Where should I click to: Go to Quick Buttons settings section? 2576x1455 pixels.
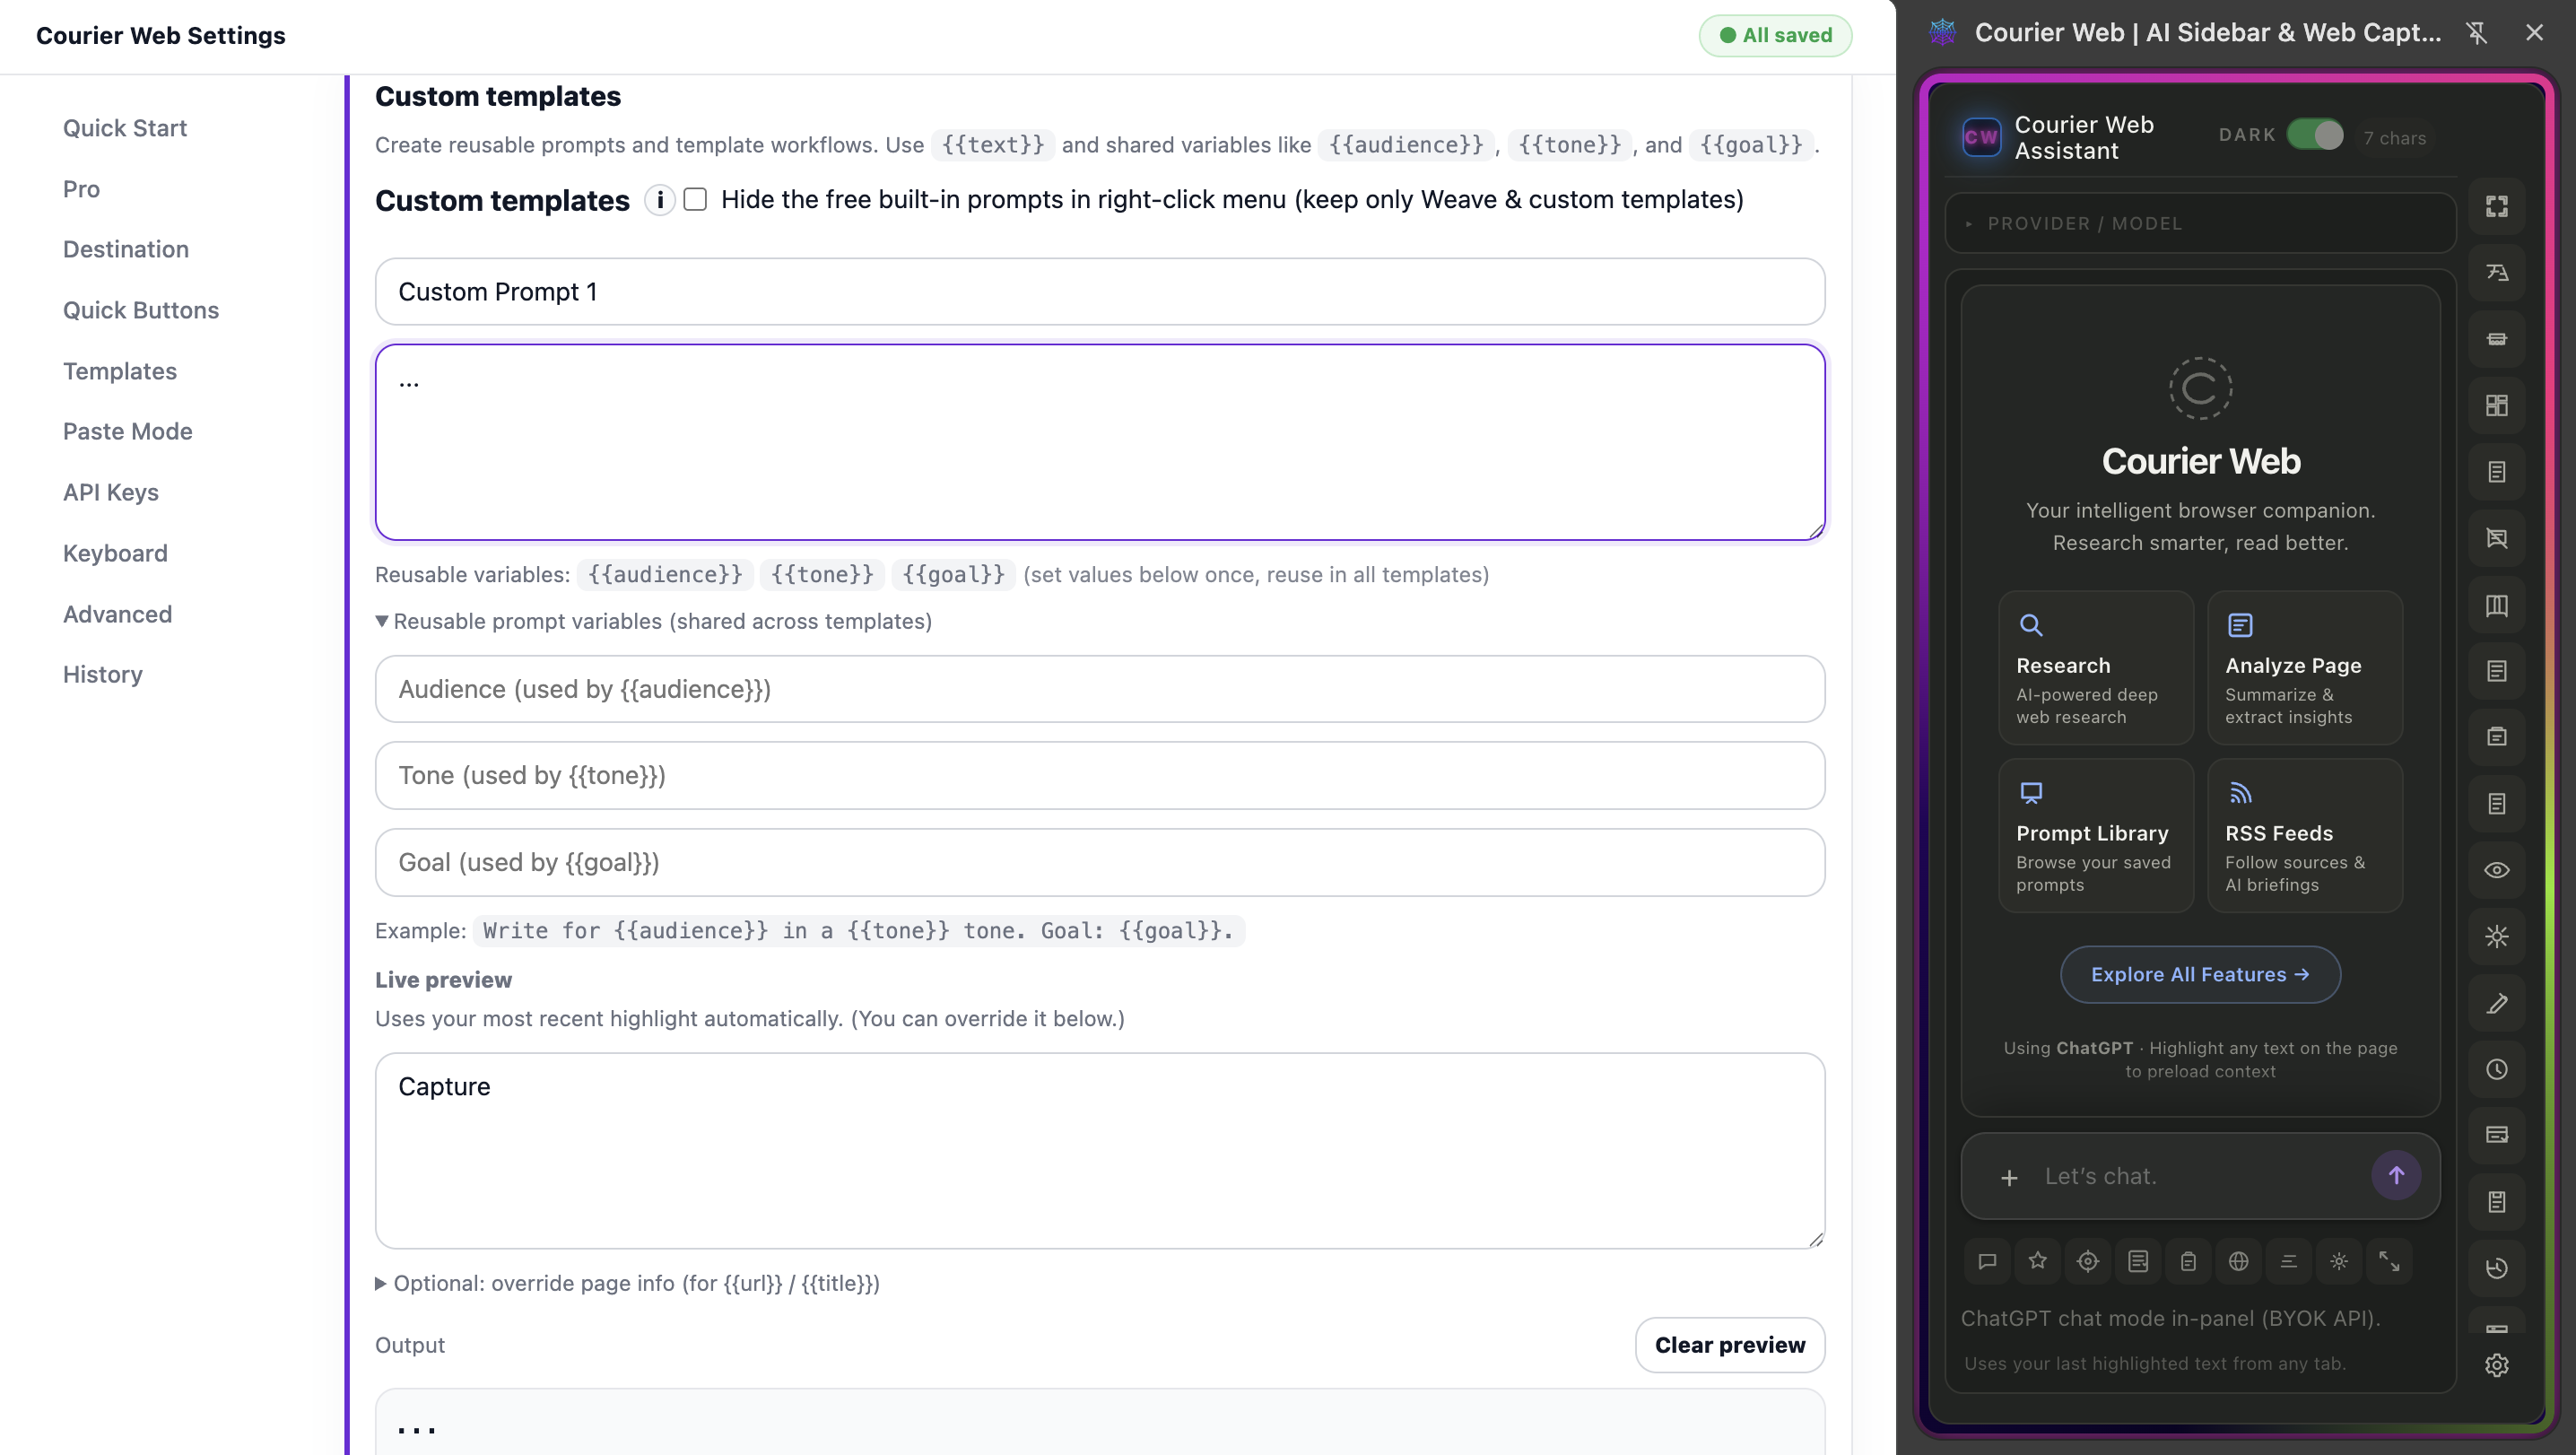pyautogui.click(x=141, y=310)
